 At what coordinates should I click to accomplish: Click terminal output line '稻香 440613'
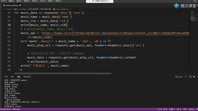point(10,83)
